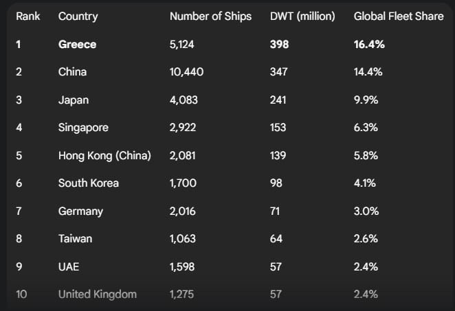Click the United Kingdom country cell

(x=98, y=294)
